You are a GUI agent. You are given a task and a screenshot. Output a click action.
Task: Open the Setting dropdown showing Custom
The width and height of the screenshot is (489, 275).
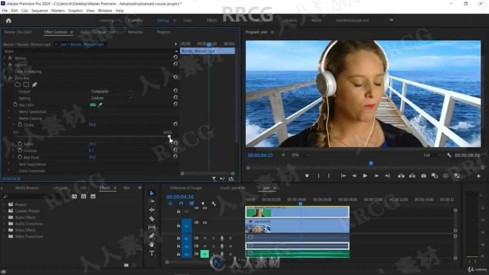pos(112,98)
